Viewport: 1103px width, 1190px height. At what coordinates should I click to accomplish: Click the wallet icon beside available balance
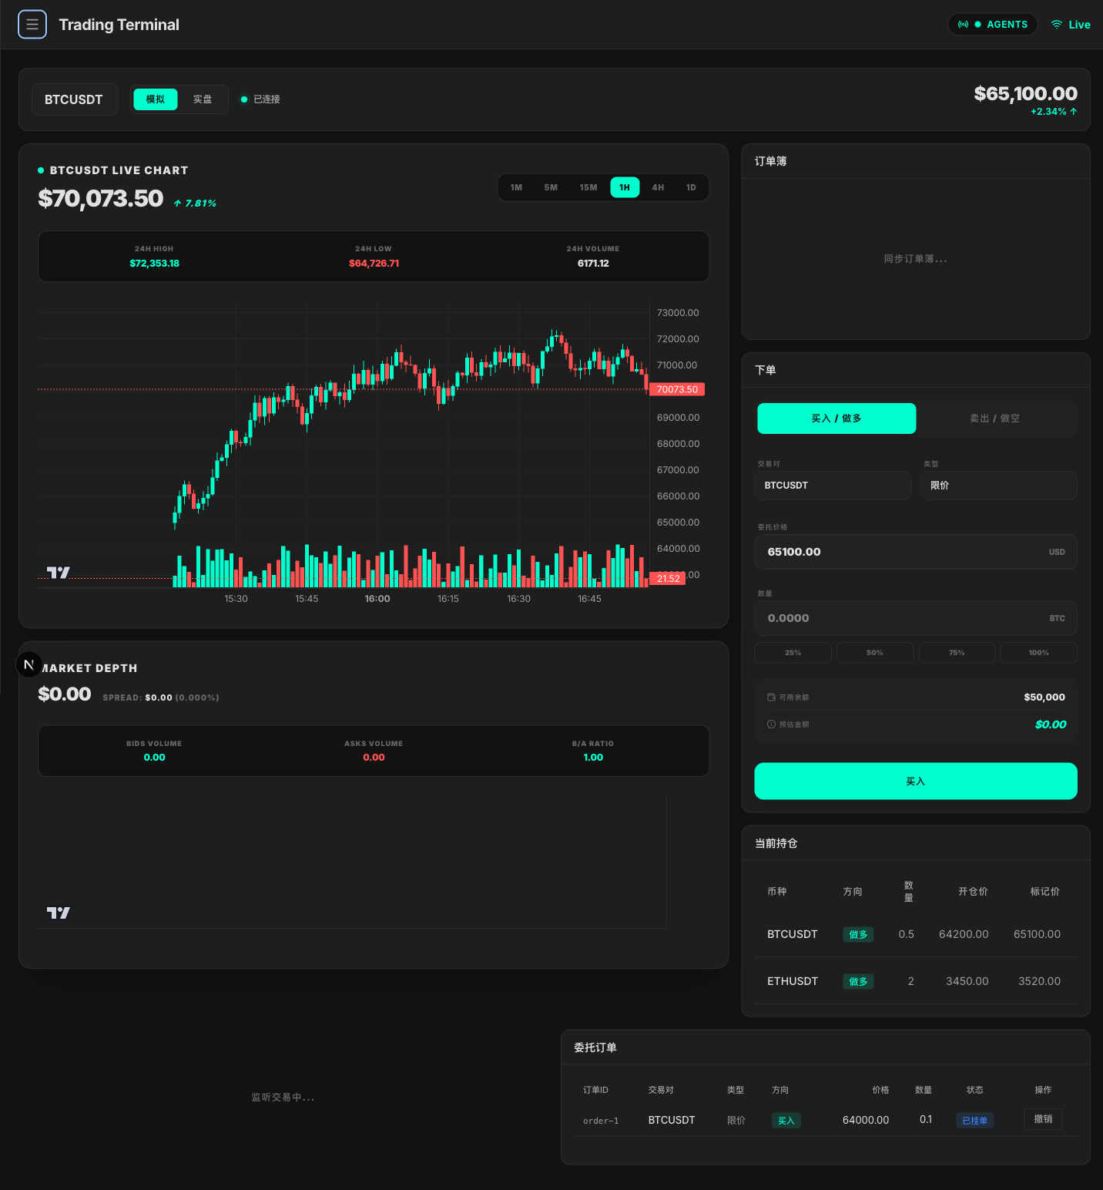[x=771, y=698]
